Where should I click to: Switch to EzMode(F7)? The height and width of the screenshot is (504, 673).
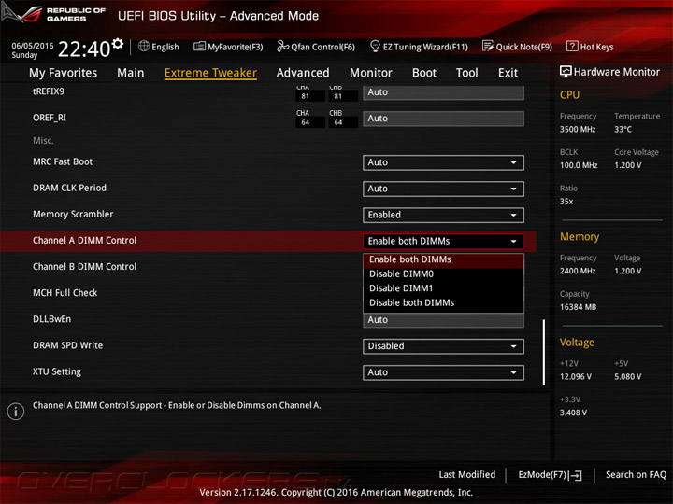[x=550, y=475]
